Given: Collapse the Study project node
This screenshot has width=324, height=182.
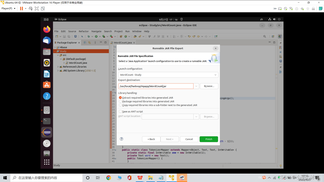Looking at the screenshot, I should pyautogui.click(x=55, y=51).
